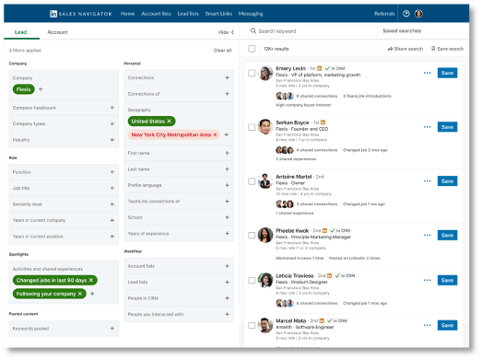The height and width of the screenshot is (360, 481).
Task: Select Emery Levin's checkbox
Action: pyautogui.click(x=252, y=73)
